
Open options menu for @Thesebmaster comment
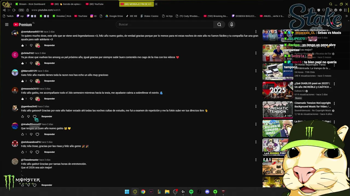(x=256, y=160)
